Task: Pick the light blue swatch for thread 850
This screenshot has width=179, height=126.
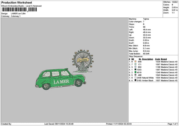Action: coord(135,67)
